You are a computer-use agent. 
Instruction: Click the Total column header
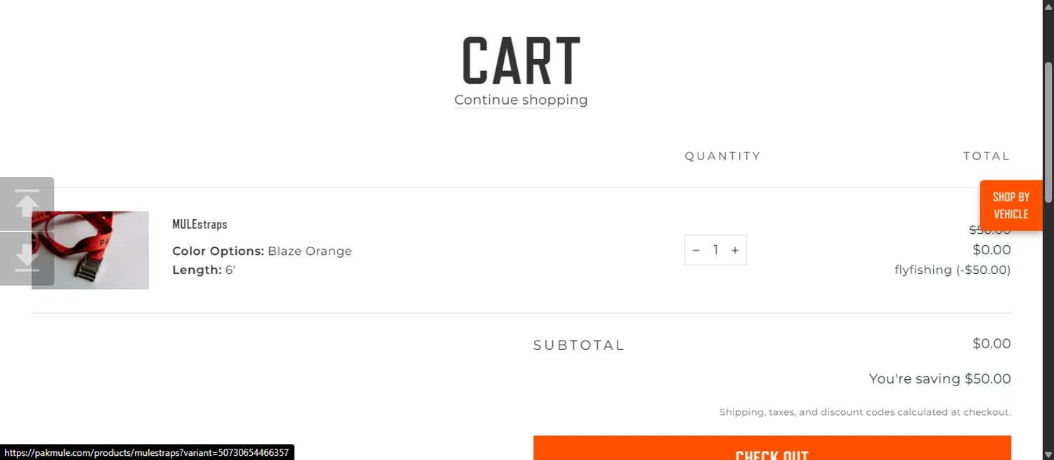click(x=986, y=156)
